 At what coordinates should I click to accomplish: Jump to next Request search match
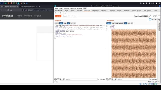(63, 79)
